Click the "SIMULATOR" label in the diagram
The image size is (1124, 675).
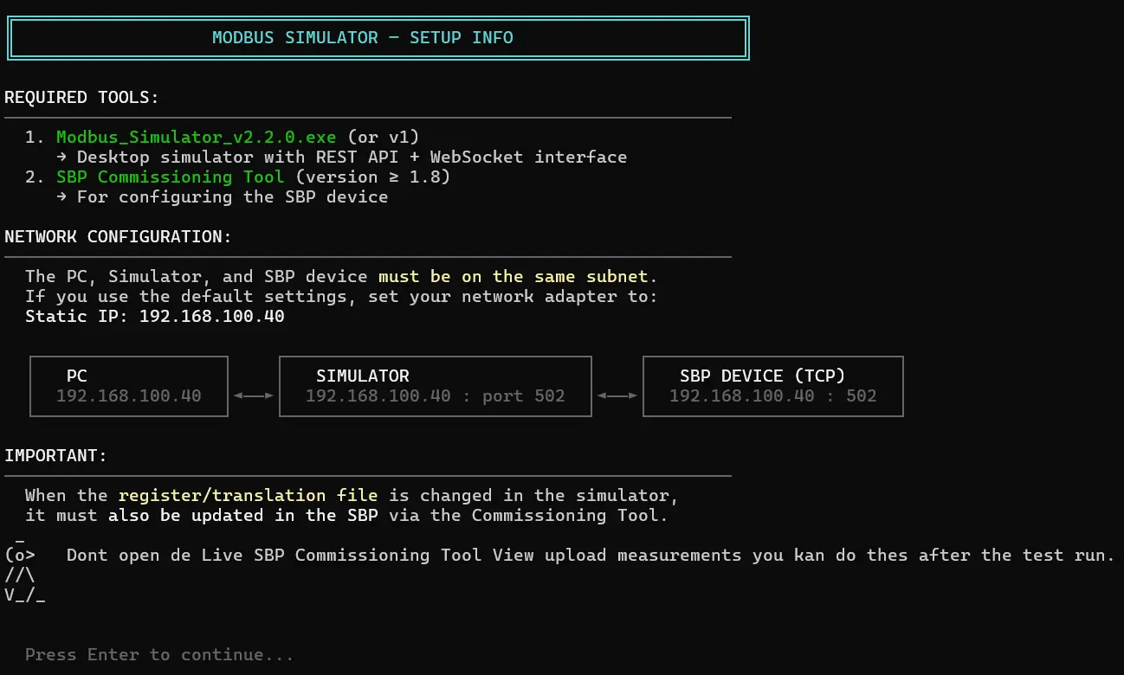click(x=363, y=376)
